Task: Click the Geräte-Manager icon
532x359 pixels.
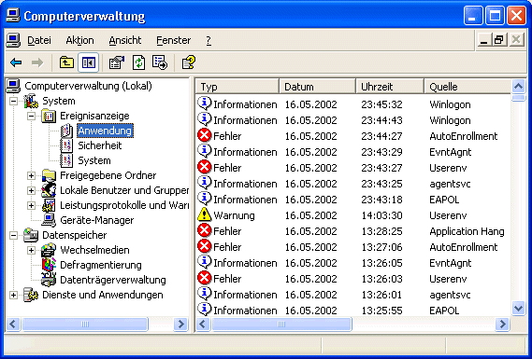Action: pos(49,220)
